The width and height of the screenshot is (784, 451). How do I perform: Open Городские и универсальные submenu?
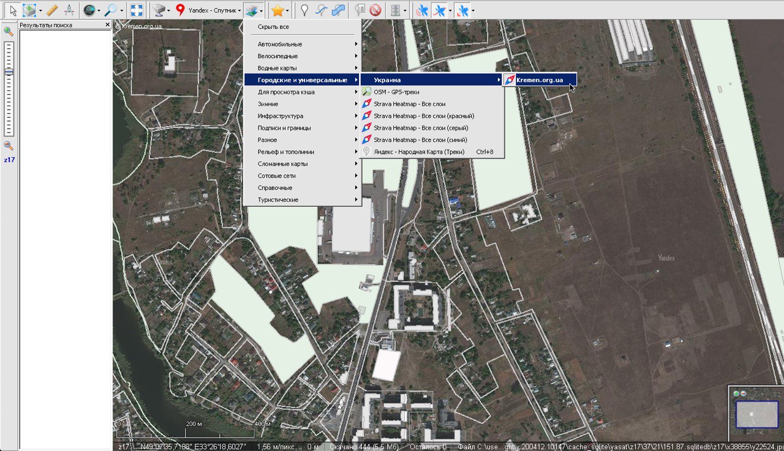coord(303,80)
